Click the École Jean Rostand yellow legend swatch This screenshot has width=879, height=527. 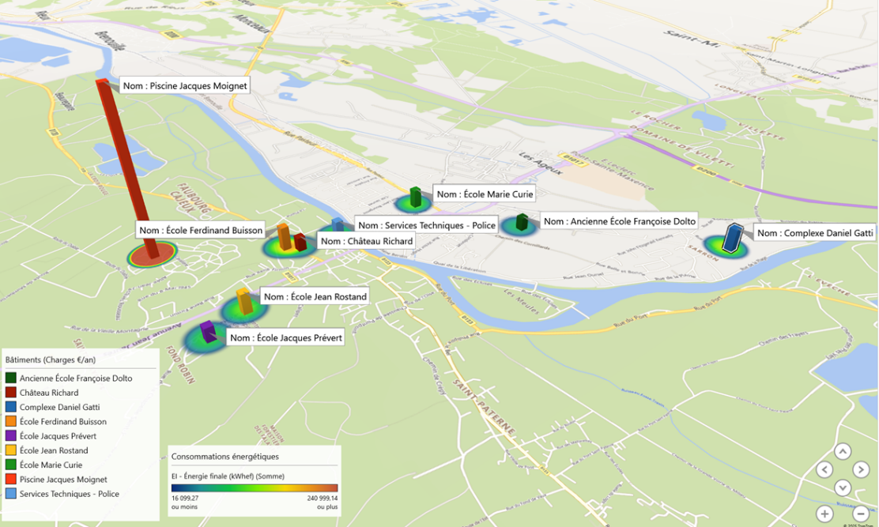pyautogui.click(x=11, y=450)
